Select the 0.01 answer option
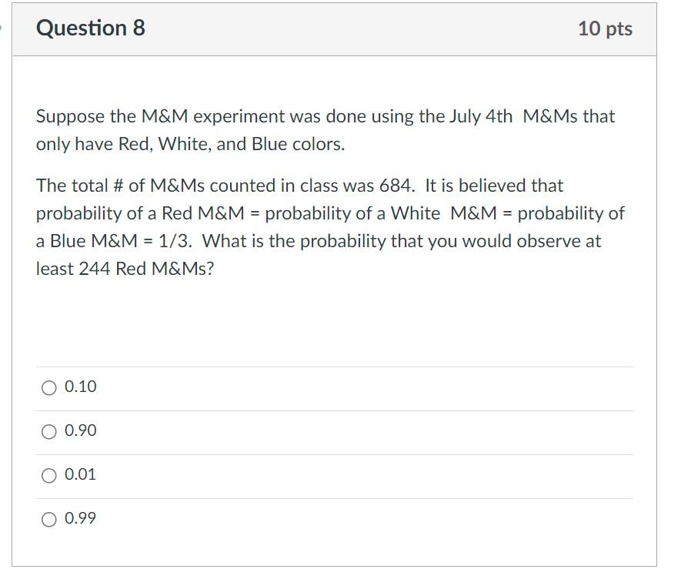The height and width of the screenshot is (576, 691). [48, 475]
